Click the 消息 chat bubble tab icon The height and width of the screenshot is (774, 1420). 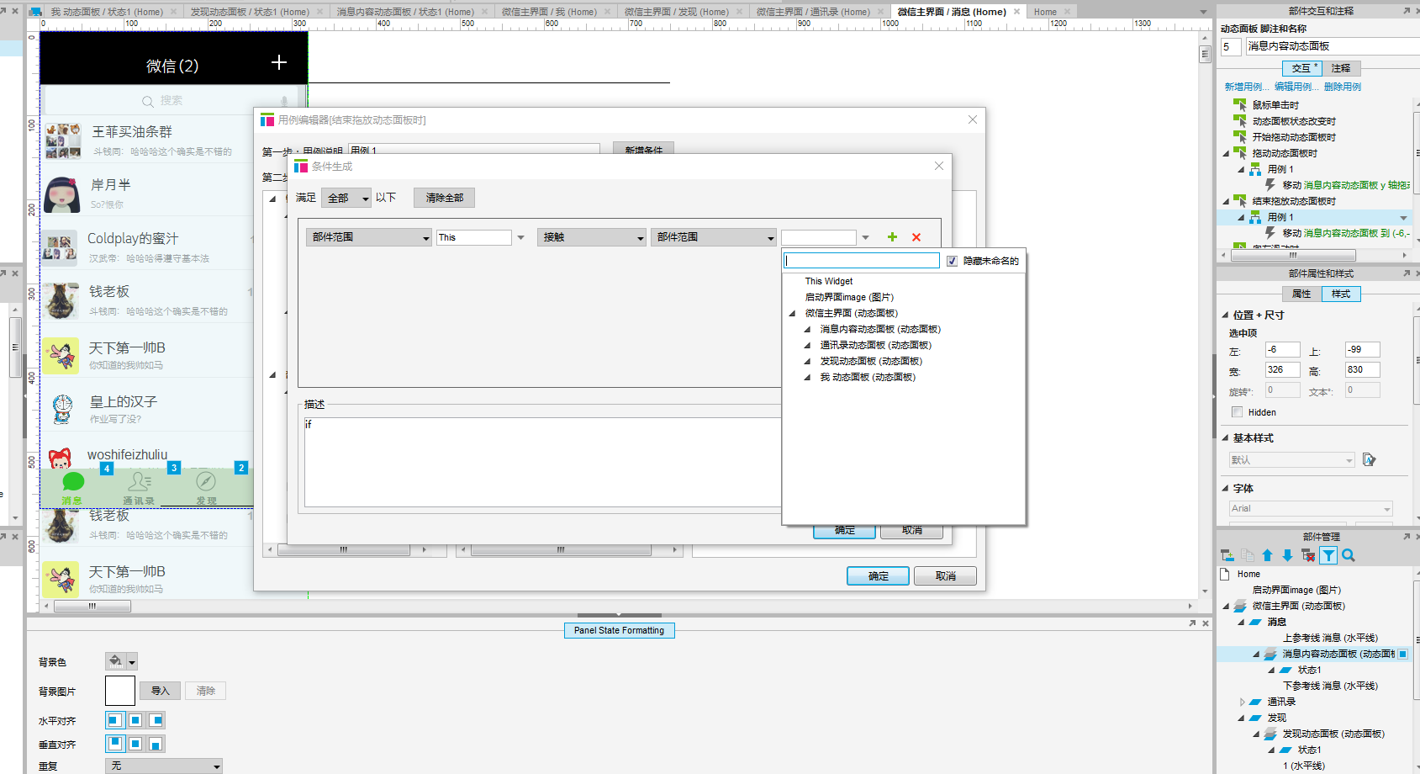click(x=73, y=481)
